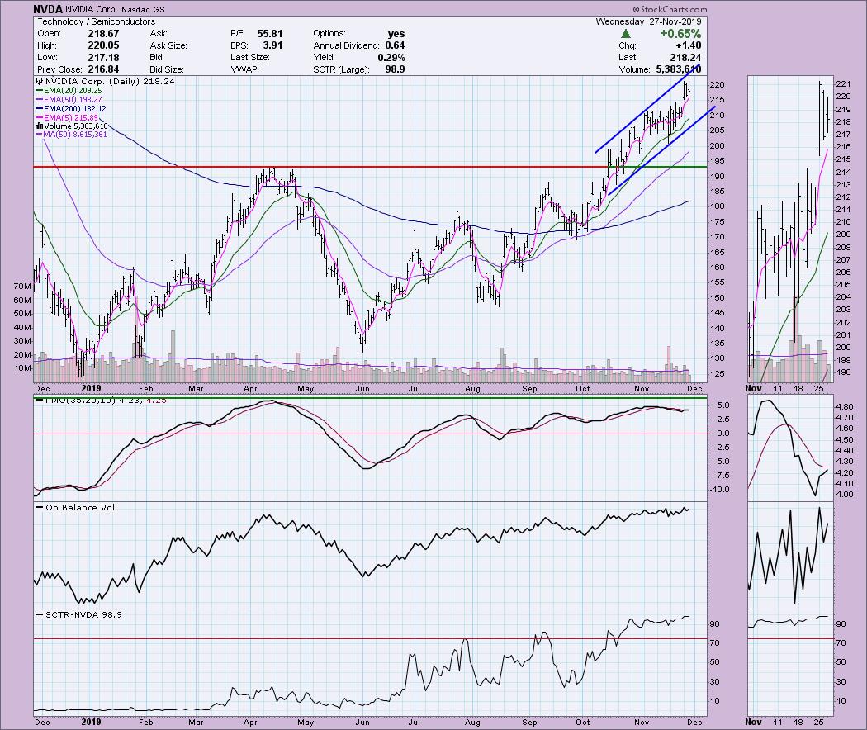The width and height of the screenshot is (867, 730).
Task: Select the Prev Close value 216.84
Action: (103, 69)
